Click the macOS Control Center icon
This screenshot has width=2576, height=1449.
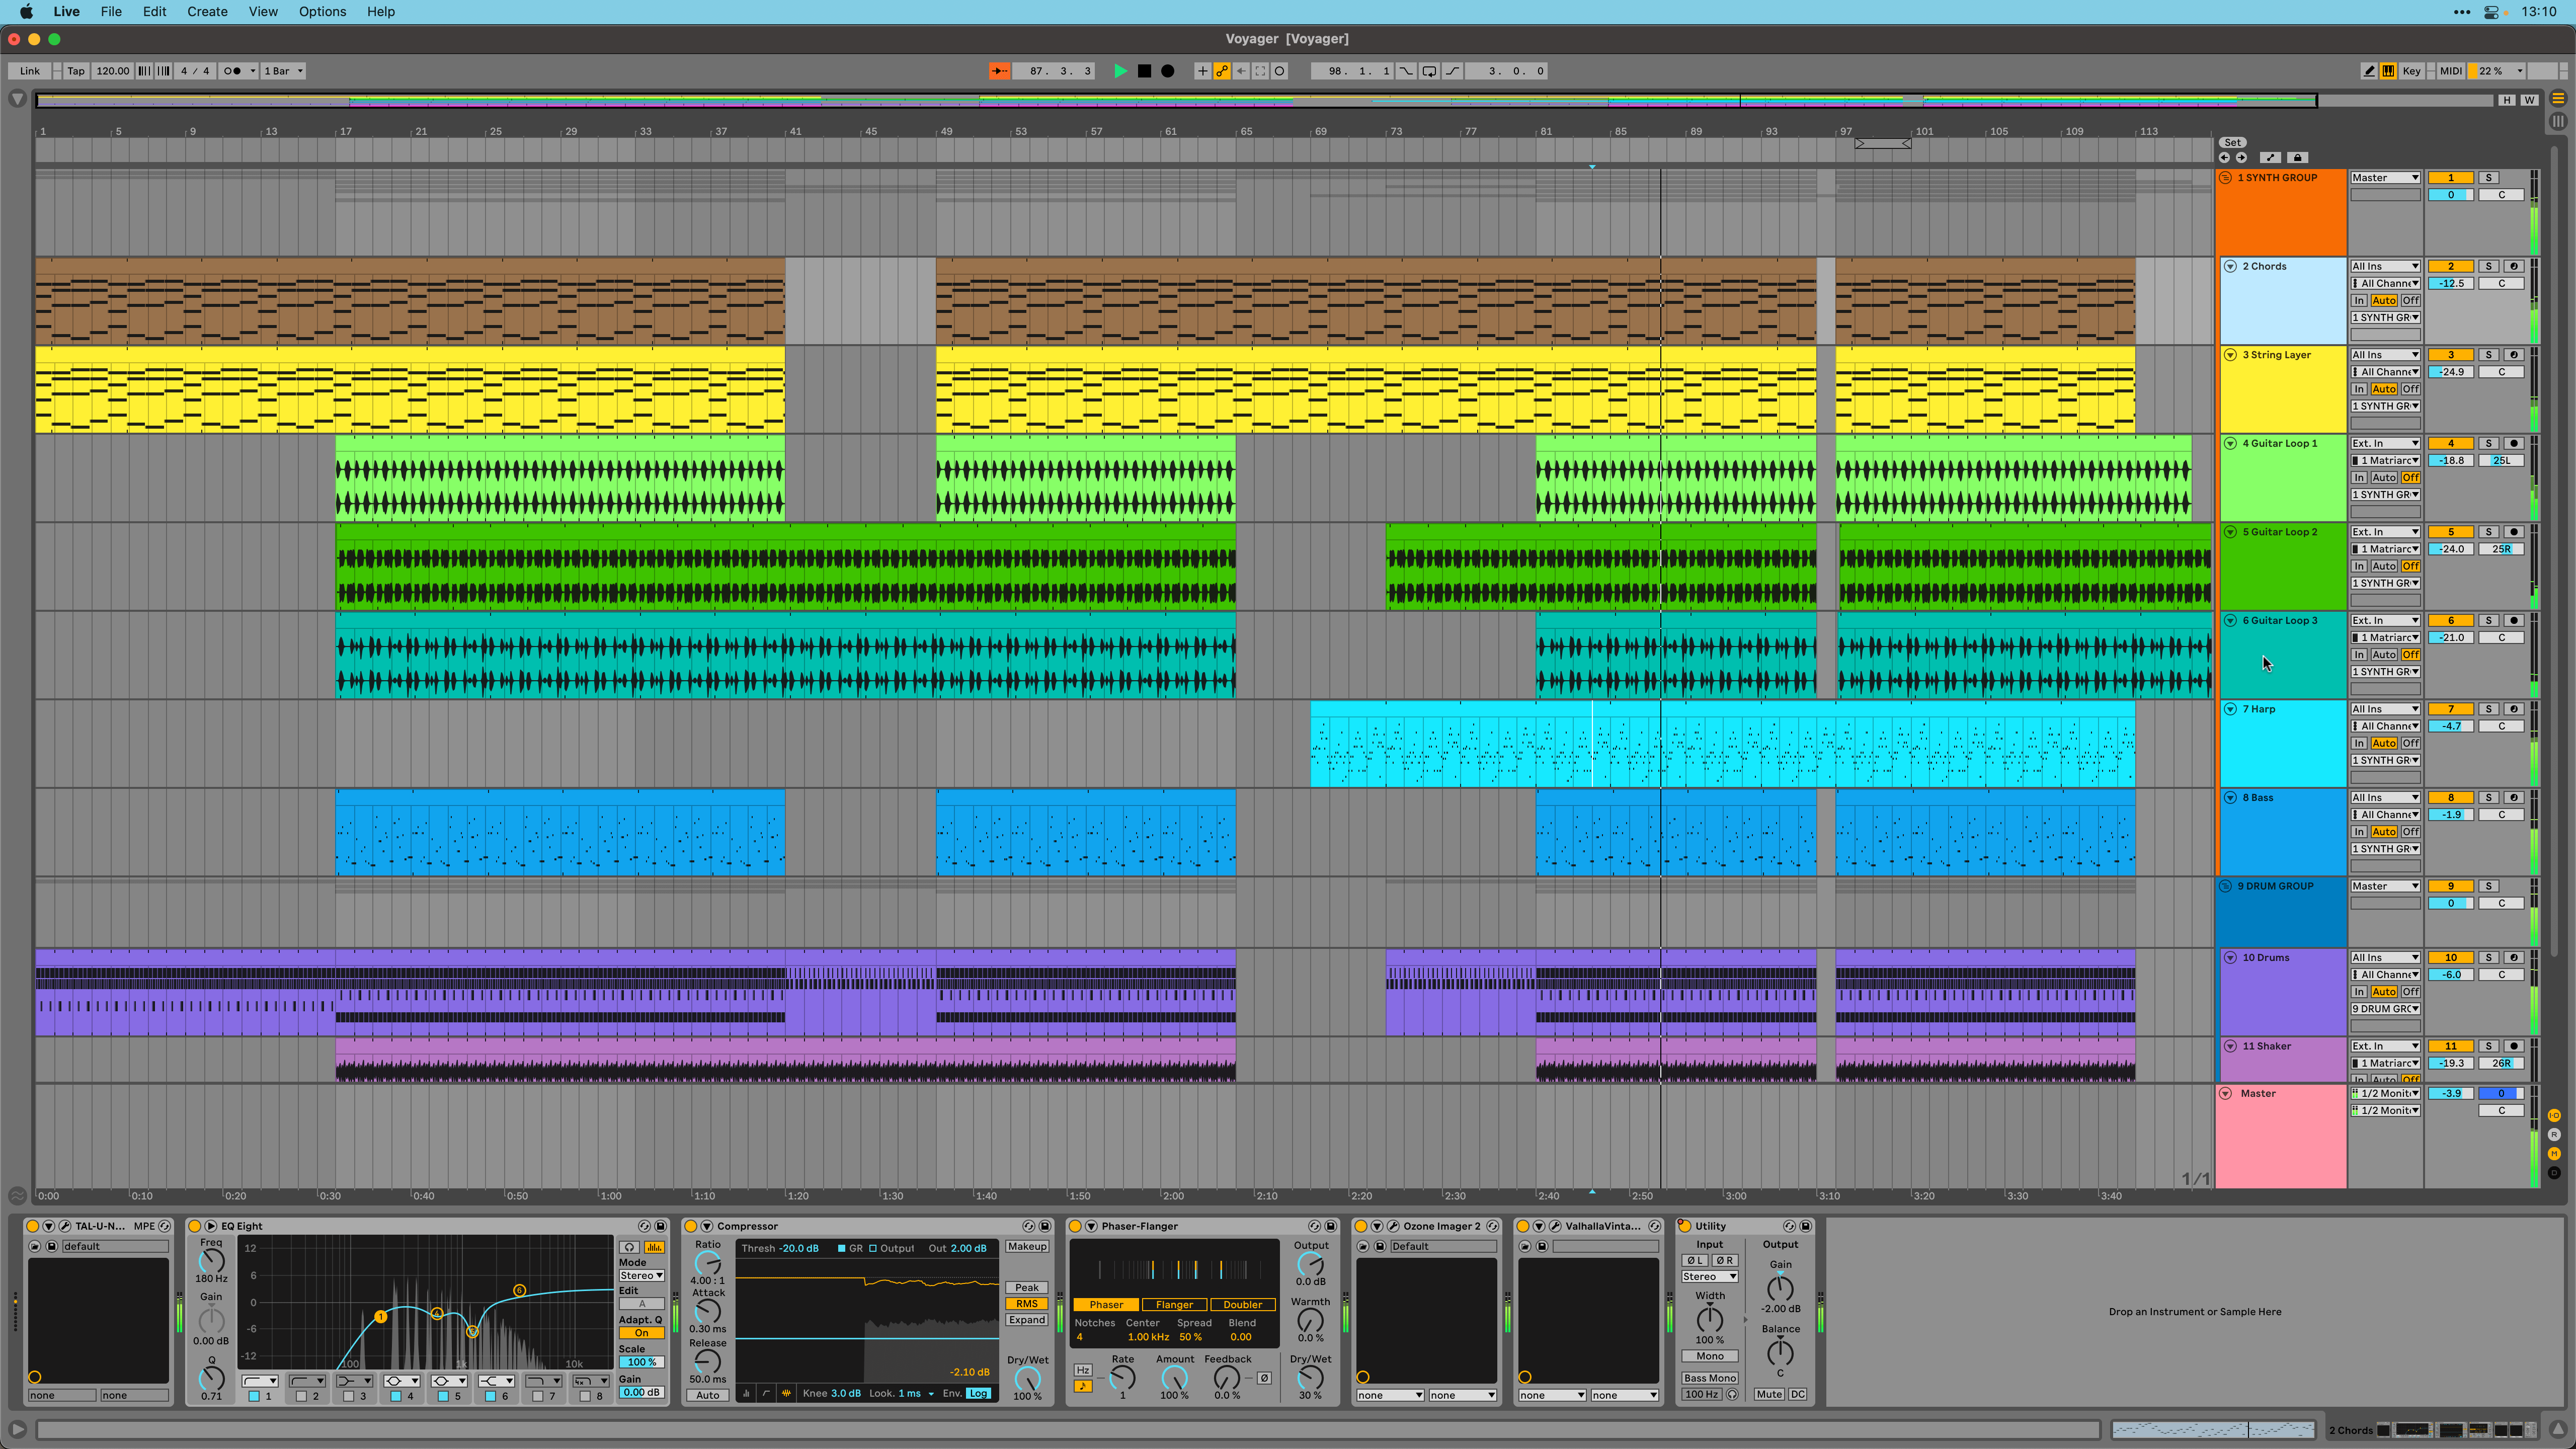(x=2492, y=12)
